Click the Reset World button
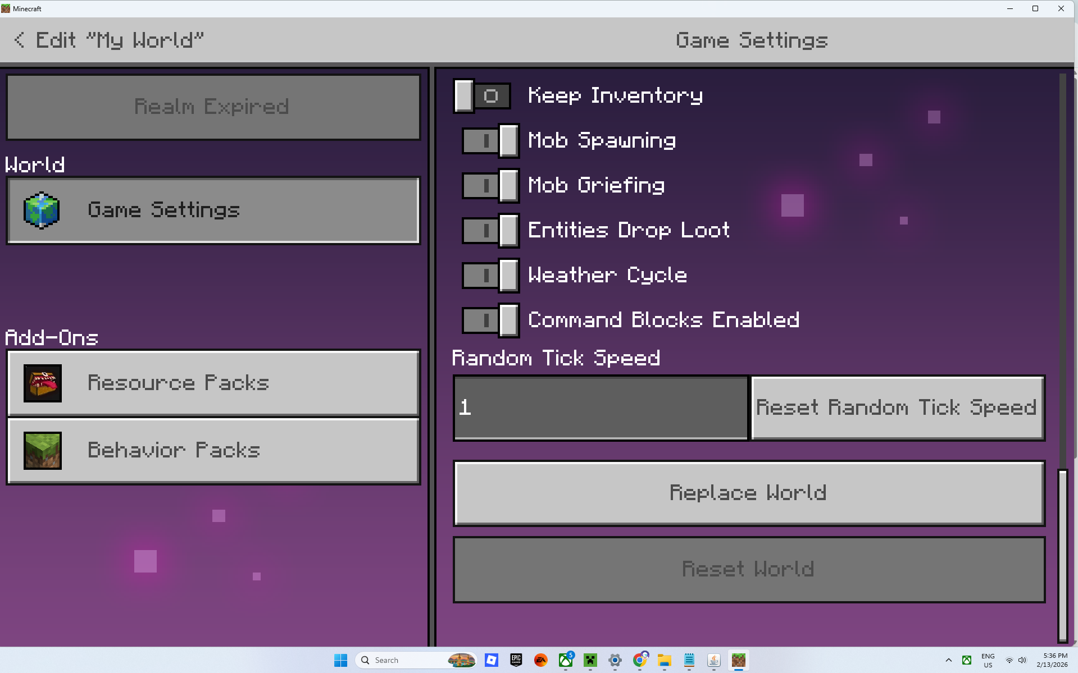1078x673 pixels. point(749,570)
